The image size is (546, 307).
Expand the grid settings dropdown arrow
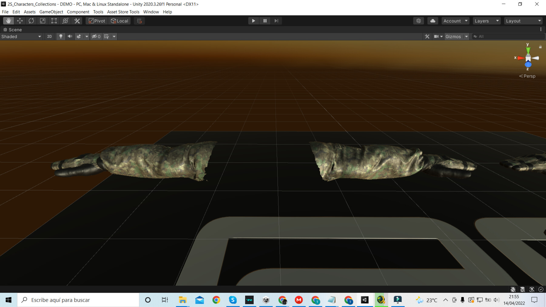click(x=114, y=36)
